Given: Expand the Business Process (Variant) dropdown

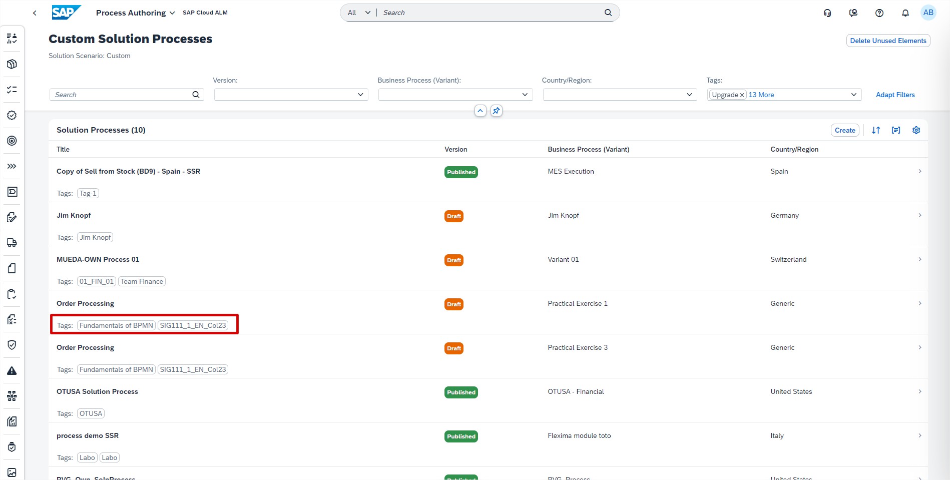Looking at the screenshot, I should (525, 95).
